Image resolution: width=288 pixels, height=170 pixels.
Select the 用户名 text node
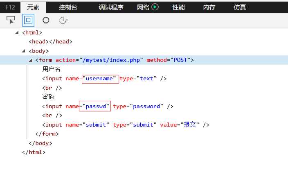(52, 69)
